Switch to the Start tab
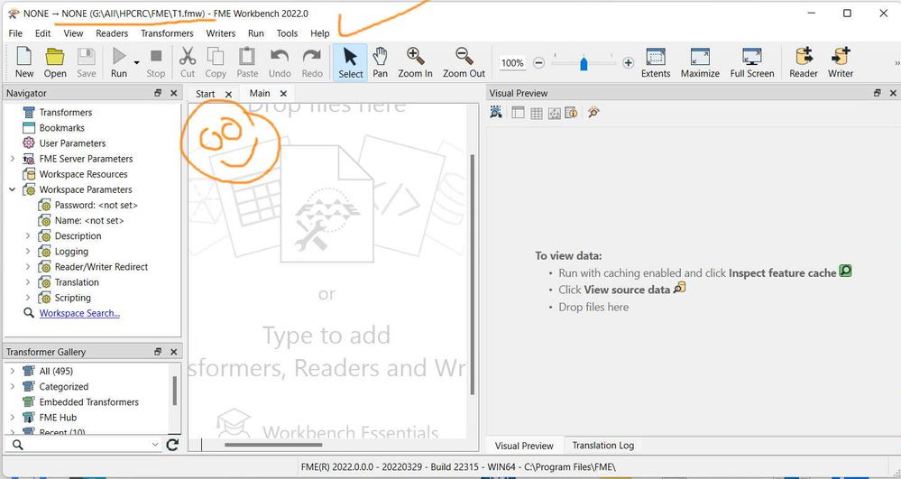This screenshot has width=901, height=479. (x=205, y=94)
